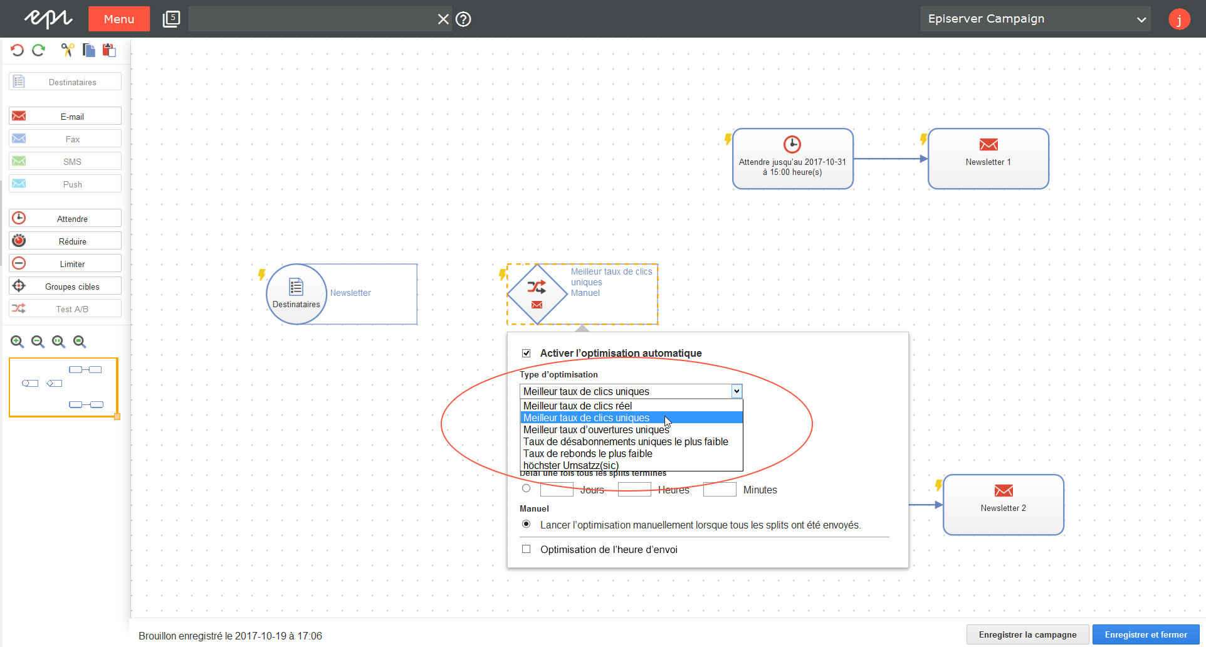Select the delay Jours/Heures radio button
This screenshot has height=647, width=1206.
coord(527,488)
